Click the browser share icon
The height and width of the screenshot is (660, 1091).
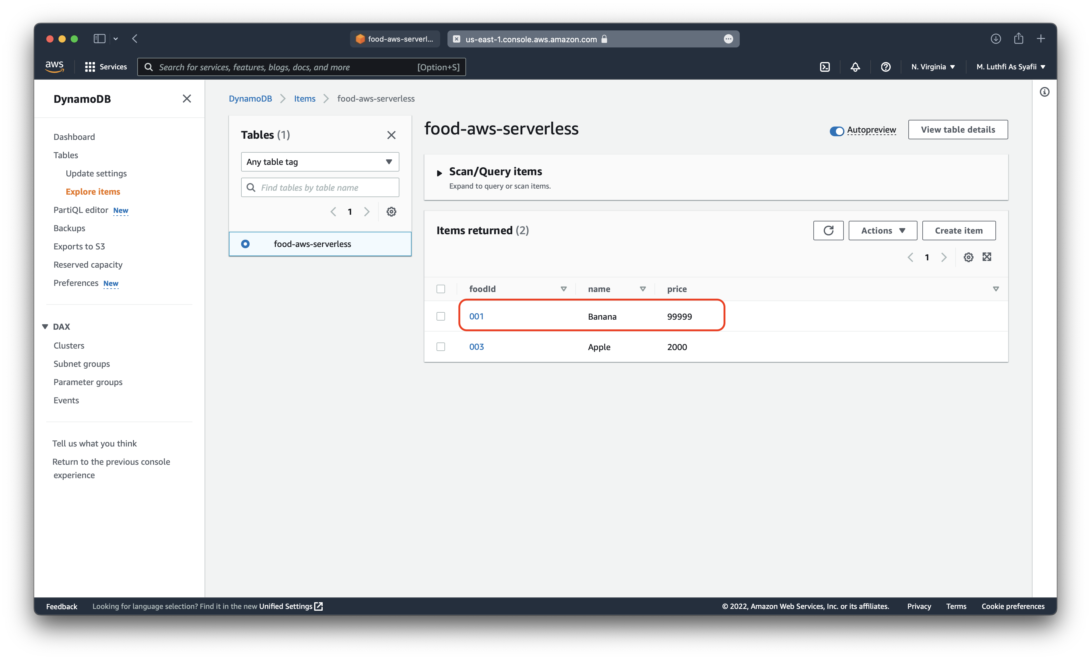pyautogui.click(x=1018, y=39)
